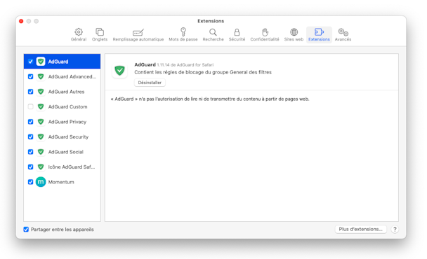Viewport: 427px width, 259px height.
Task: Click the AdGuard Social shield icon
Action: (x=41, y=152)
